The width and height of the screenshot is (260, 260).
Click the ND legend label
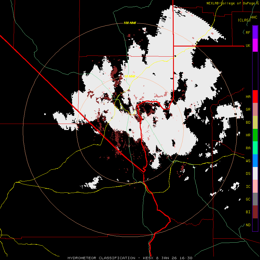[248, 225]
